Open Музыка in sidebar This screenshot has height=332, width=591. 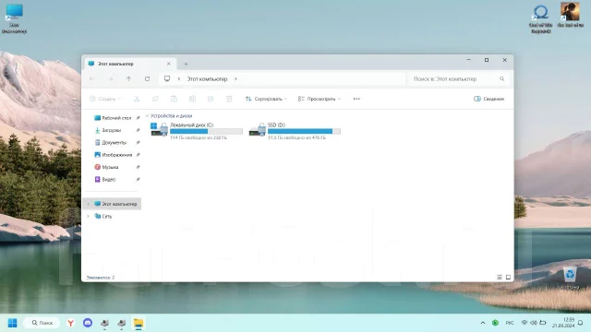click(110, 167)
